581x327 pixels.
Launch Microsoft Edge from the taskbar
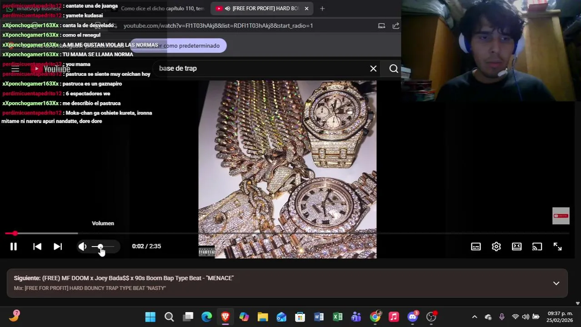pyautogui.click(x=207, y=317)
